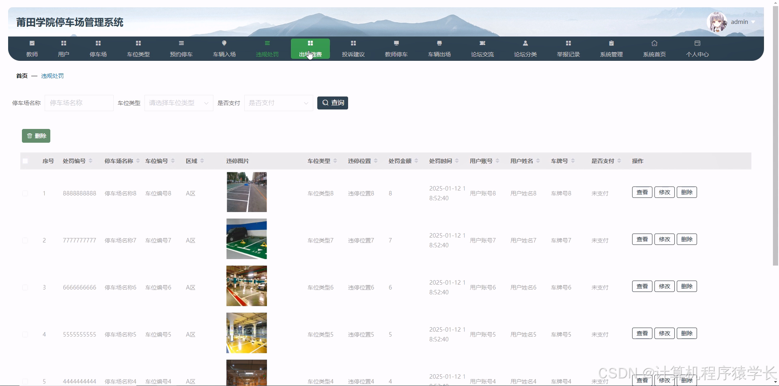Image resolution: width=779 pixels, height=386 pixels.
Task: Sort by 车位编号 column arrows
Action: (x=173, y=161)
